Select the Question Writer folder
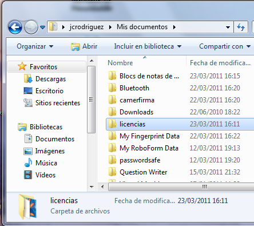The image size is (254, 226). 144,172
